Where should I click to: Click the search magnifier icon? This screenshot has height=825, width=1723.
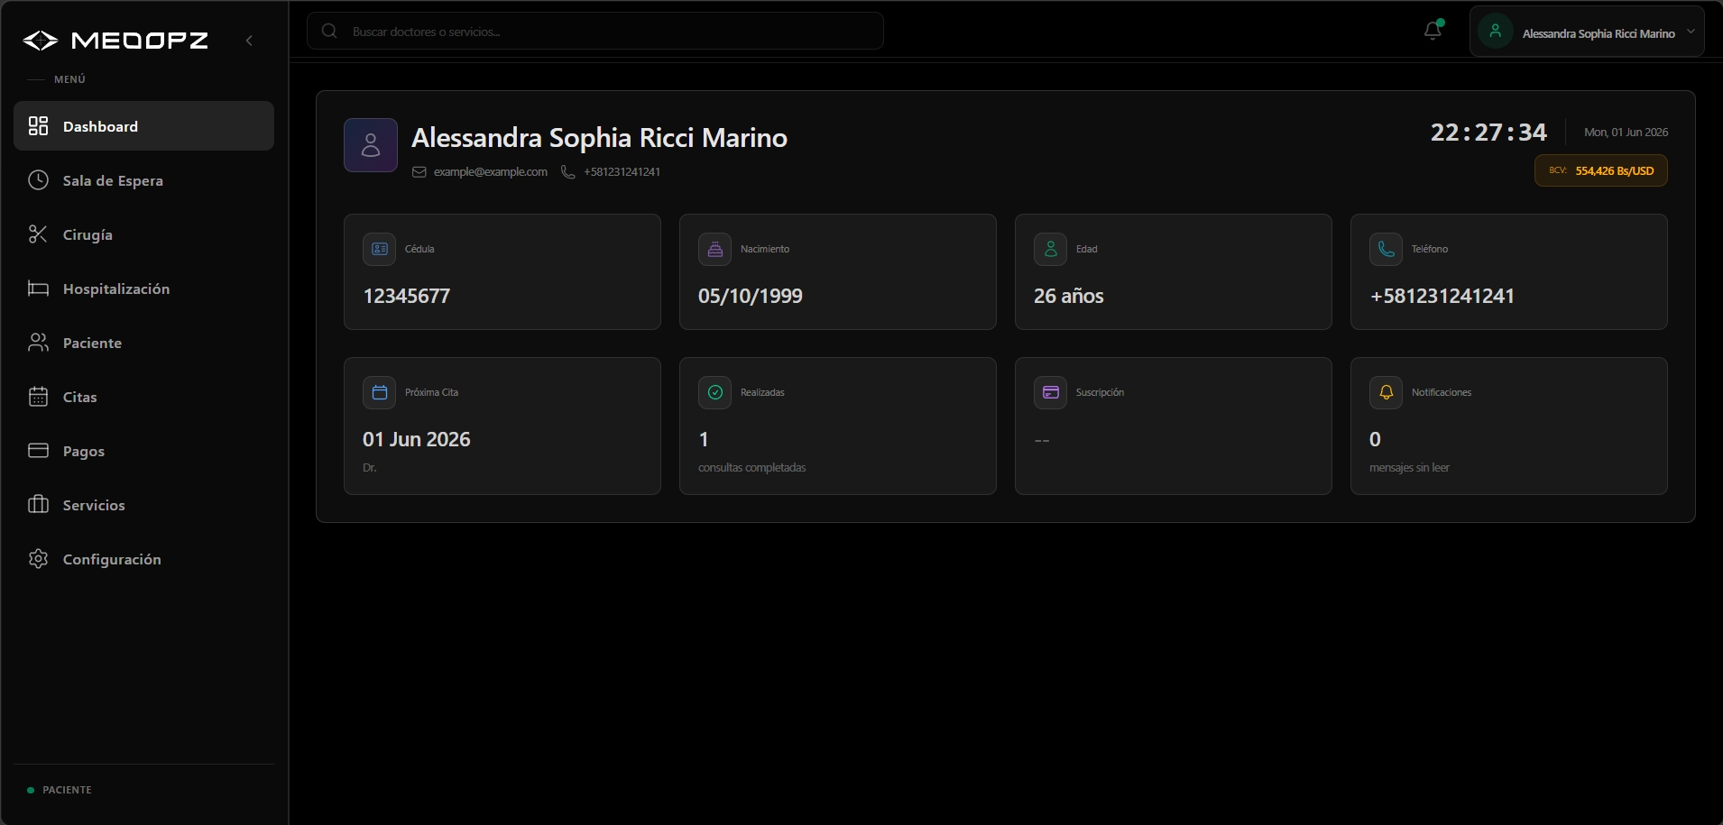(329, 31)
